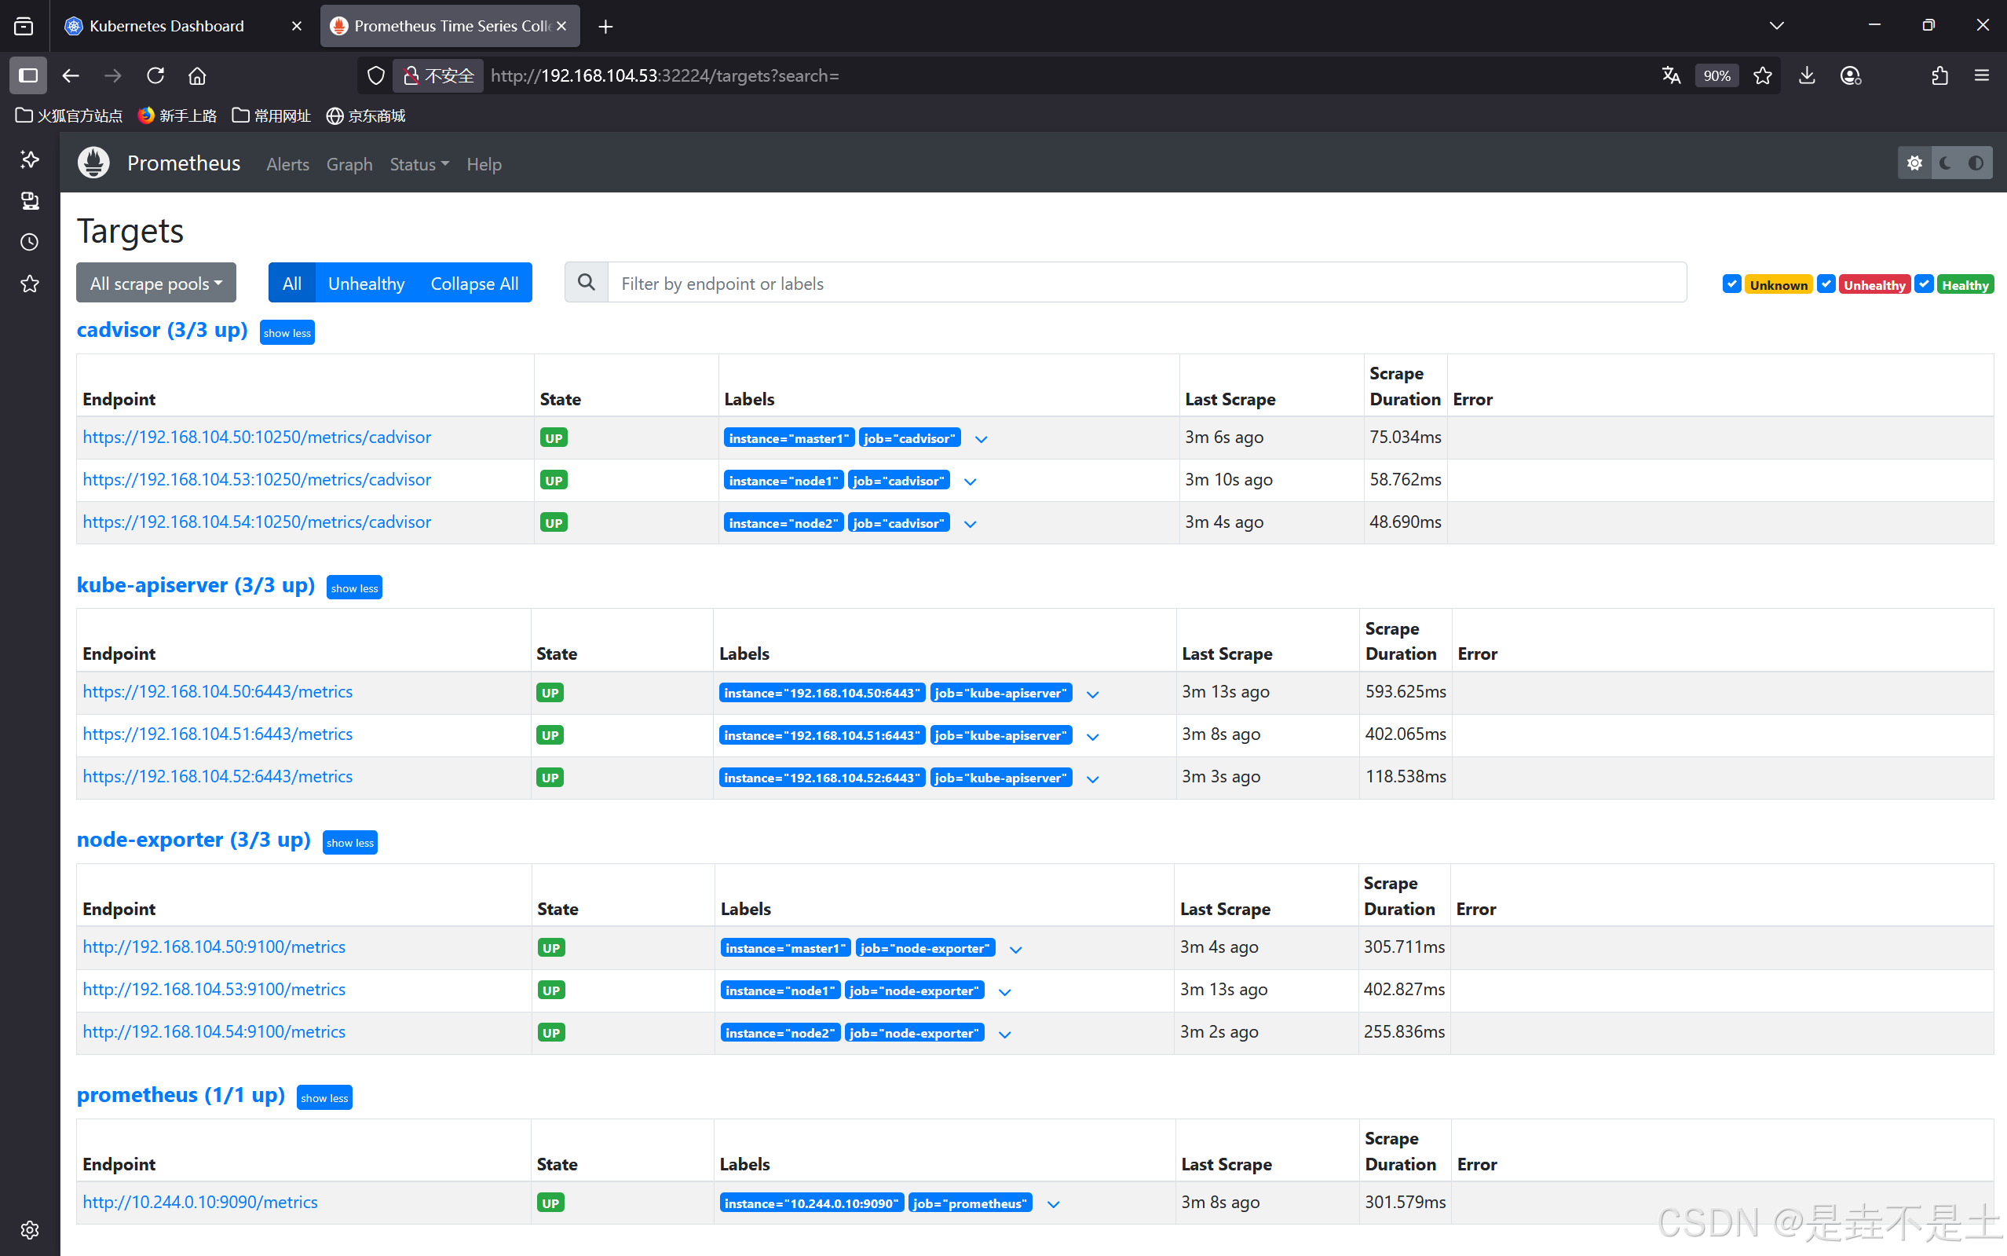Screen dimensions: 2007x1256
Task: Select the All targets filter button
Action: pyautogui.click(x=291, y=284)
